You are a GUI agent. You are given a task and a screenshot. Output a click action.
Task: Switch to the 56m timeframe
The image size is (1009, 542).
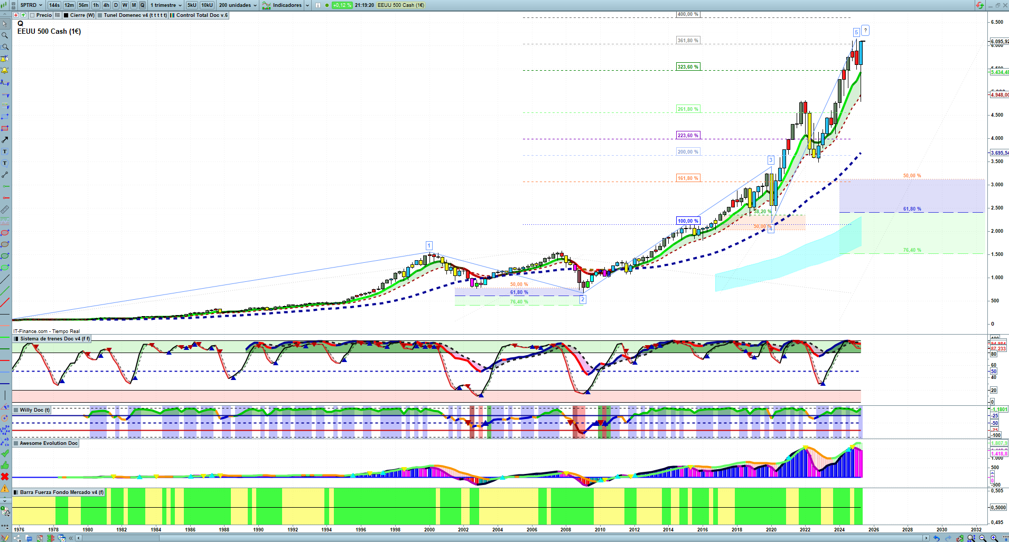(x=83, y=5)
